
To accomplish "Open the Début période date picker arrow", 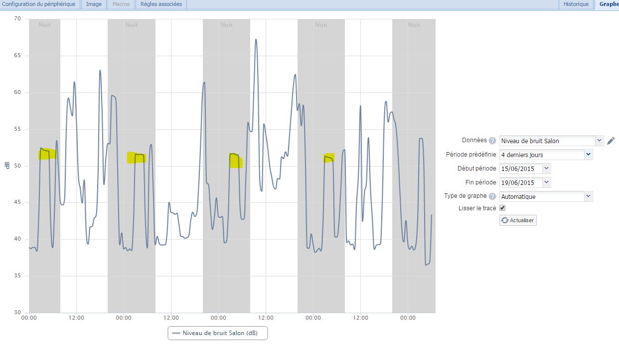I will point(546,169).
